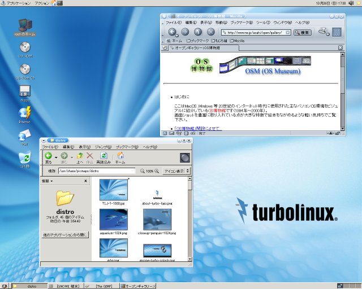
Task: Open Mail from Mozilla status bar
Action: pyautogui.click(x=172, y=133)
